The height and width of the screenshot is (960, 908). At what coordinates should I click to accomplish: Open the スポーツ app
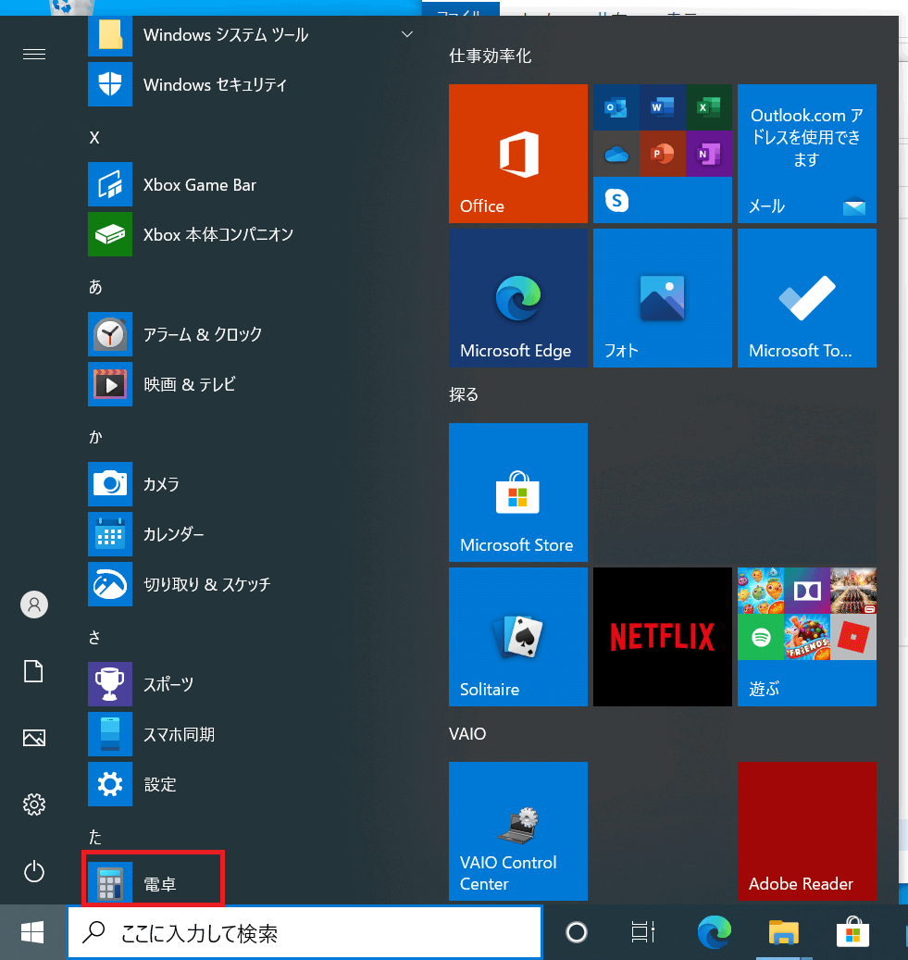point(251,684)
